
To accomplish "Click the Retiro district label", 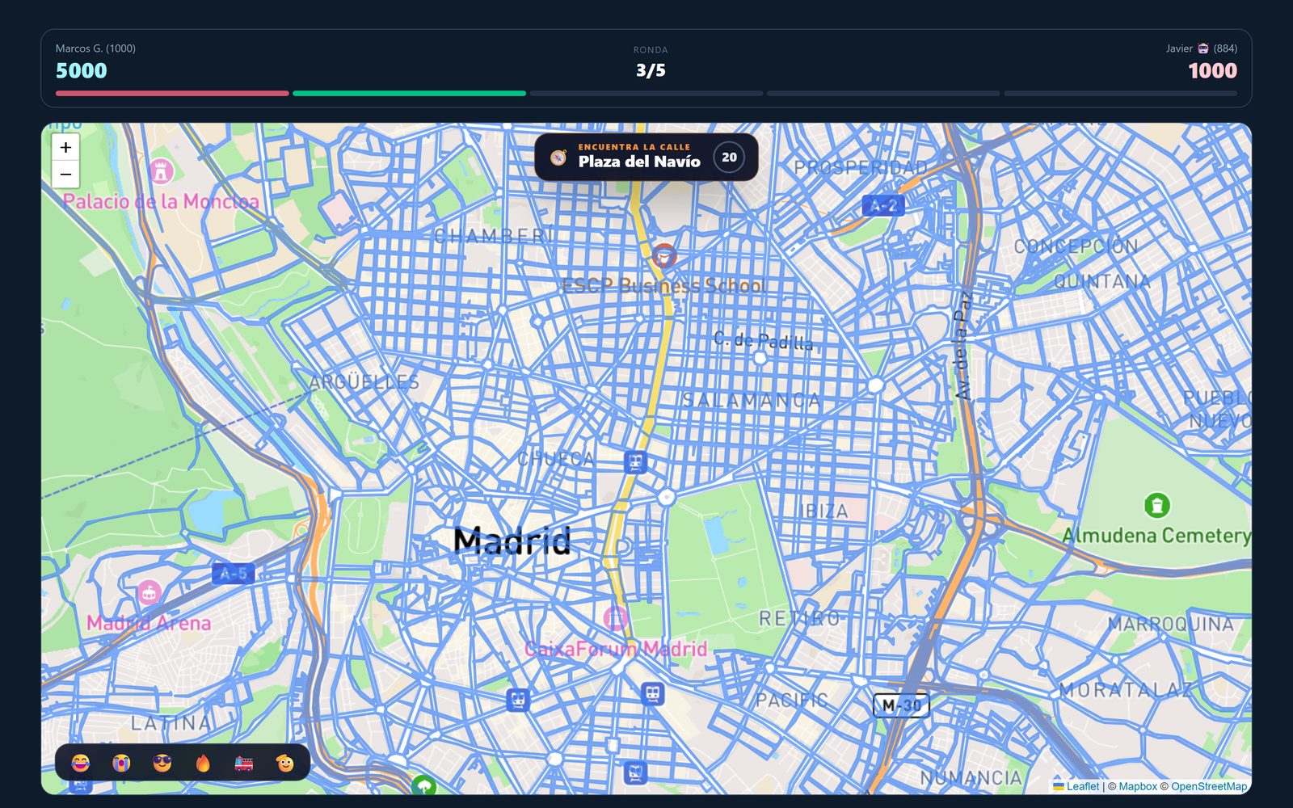I will tap(799, 619).
